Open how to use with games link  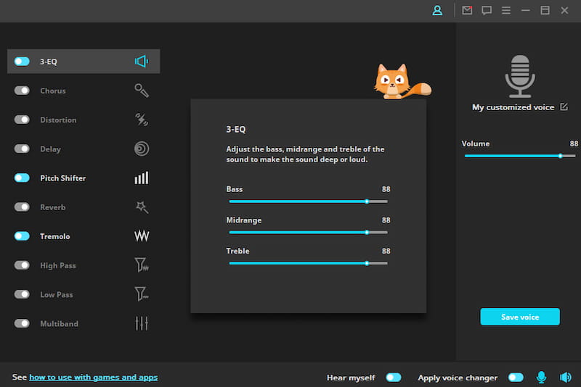pos(94,378)
